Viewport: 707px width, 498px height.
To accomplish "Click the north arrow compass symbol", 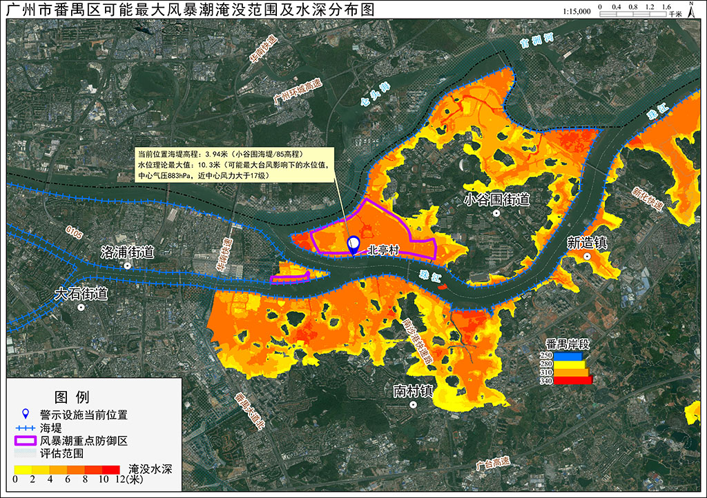I will (691, 9).
